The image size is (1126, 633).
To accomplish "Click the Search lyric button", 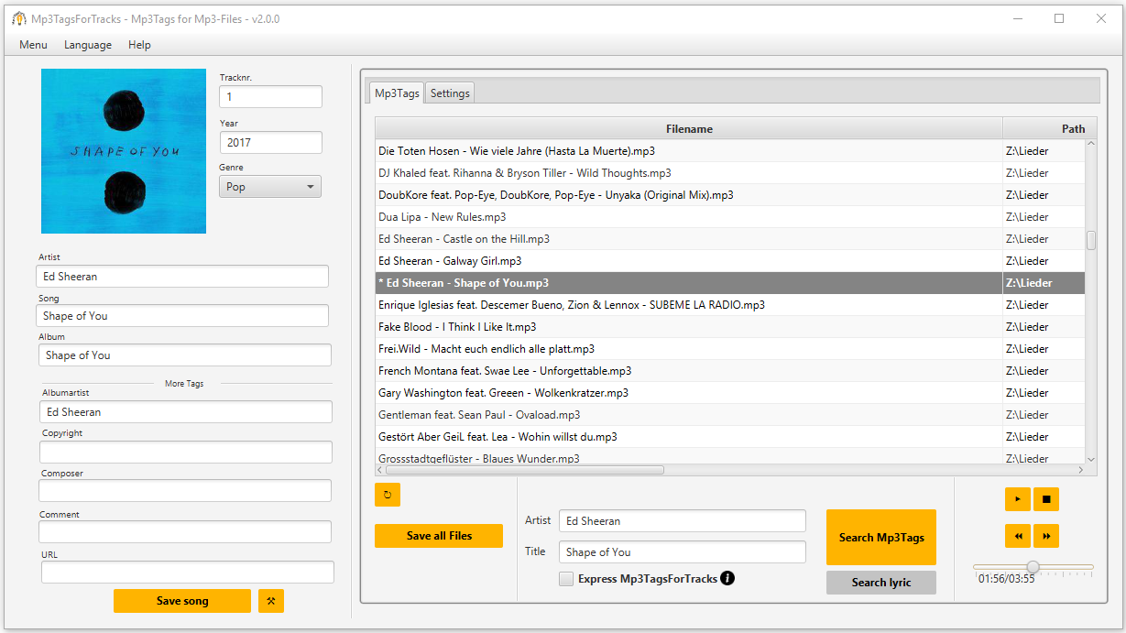I will [x=881, y=583].
